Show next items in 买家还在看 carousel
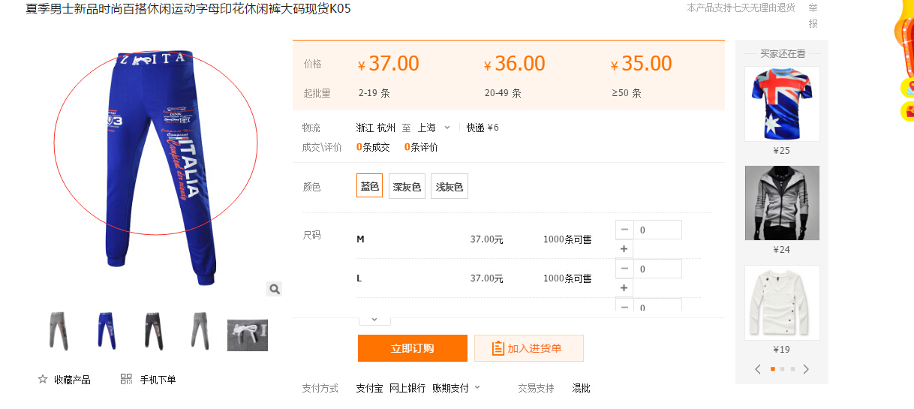Image resolution: width=914 pixels, height=409 pixels. (806, 369)
